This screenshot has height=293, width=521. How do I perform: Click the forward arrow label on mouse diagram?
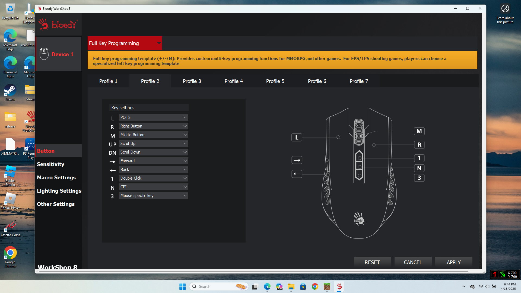(x=297, y=160)
